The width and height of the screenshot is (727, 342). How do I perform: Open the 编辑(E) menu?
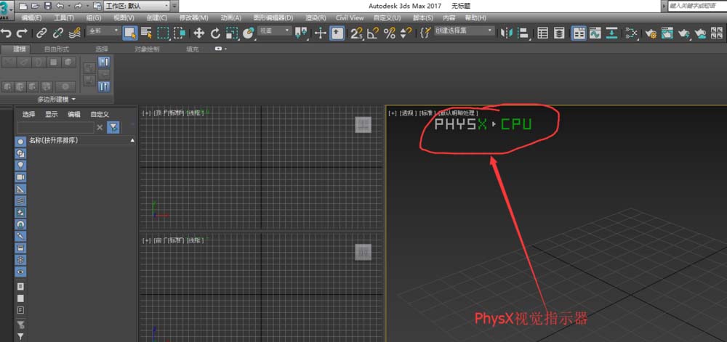31,17
